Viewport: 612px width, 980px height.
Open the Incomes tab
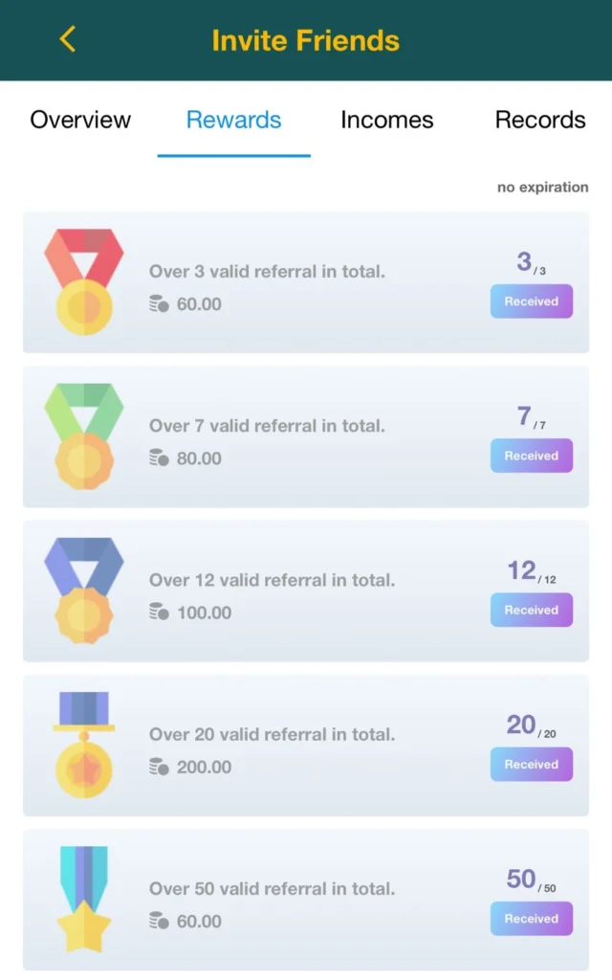386,120
